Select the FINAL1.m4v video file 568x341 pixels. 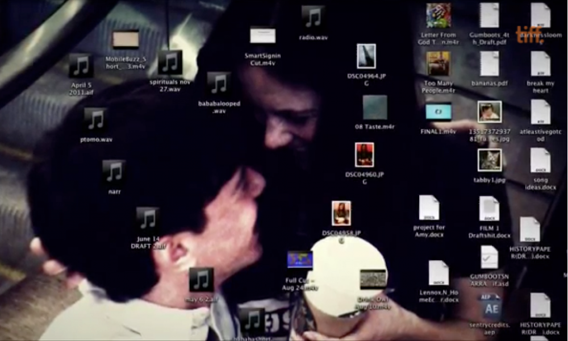(438, 112)
